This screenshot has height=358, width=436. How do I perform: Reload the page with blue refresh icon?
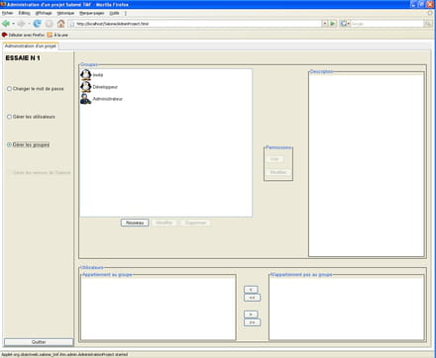[37, 24]
